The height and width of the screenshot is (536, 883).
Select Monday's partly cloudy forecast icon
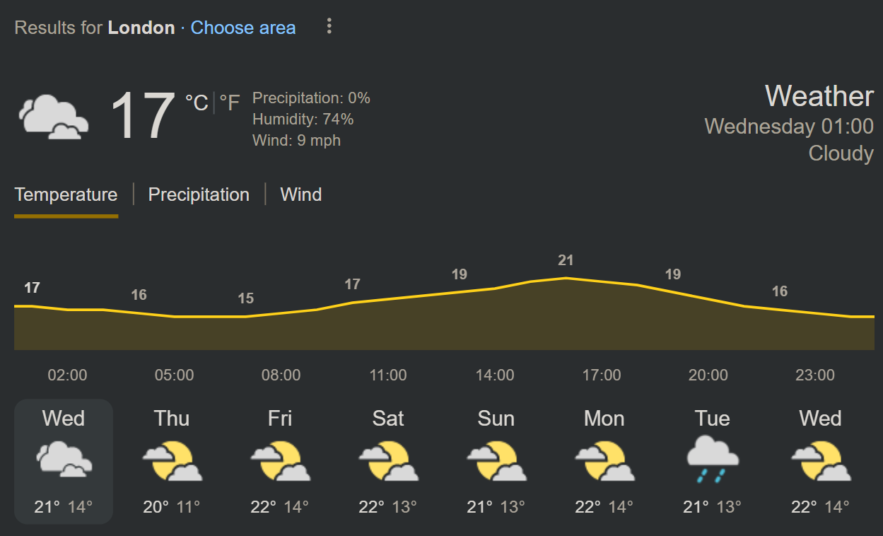click(x=604, y=460)
